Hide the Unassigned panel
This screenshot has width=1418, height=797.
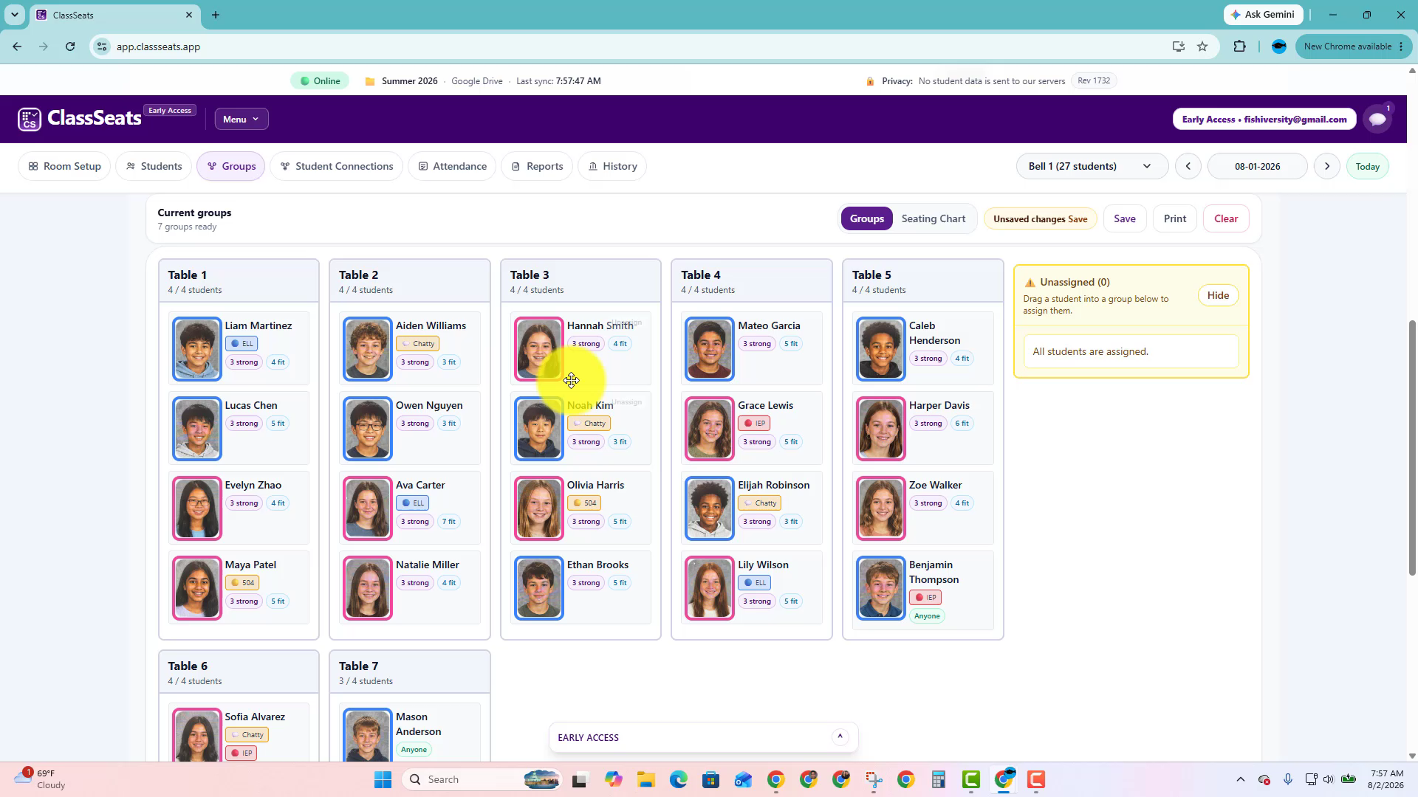tap(1218, 295)
